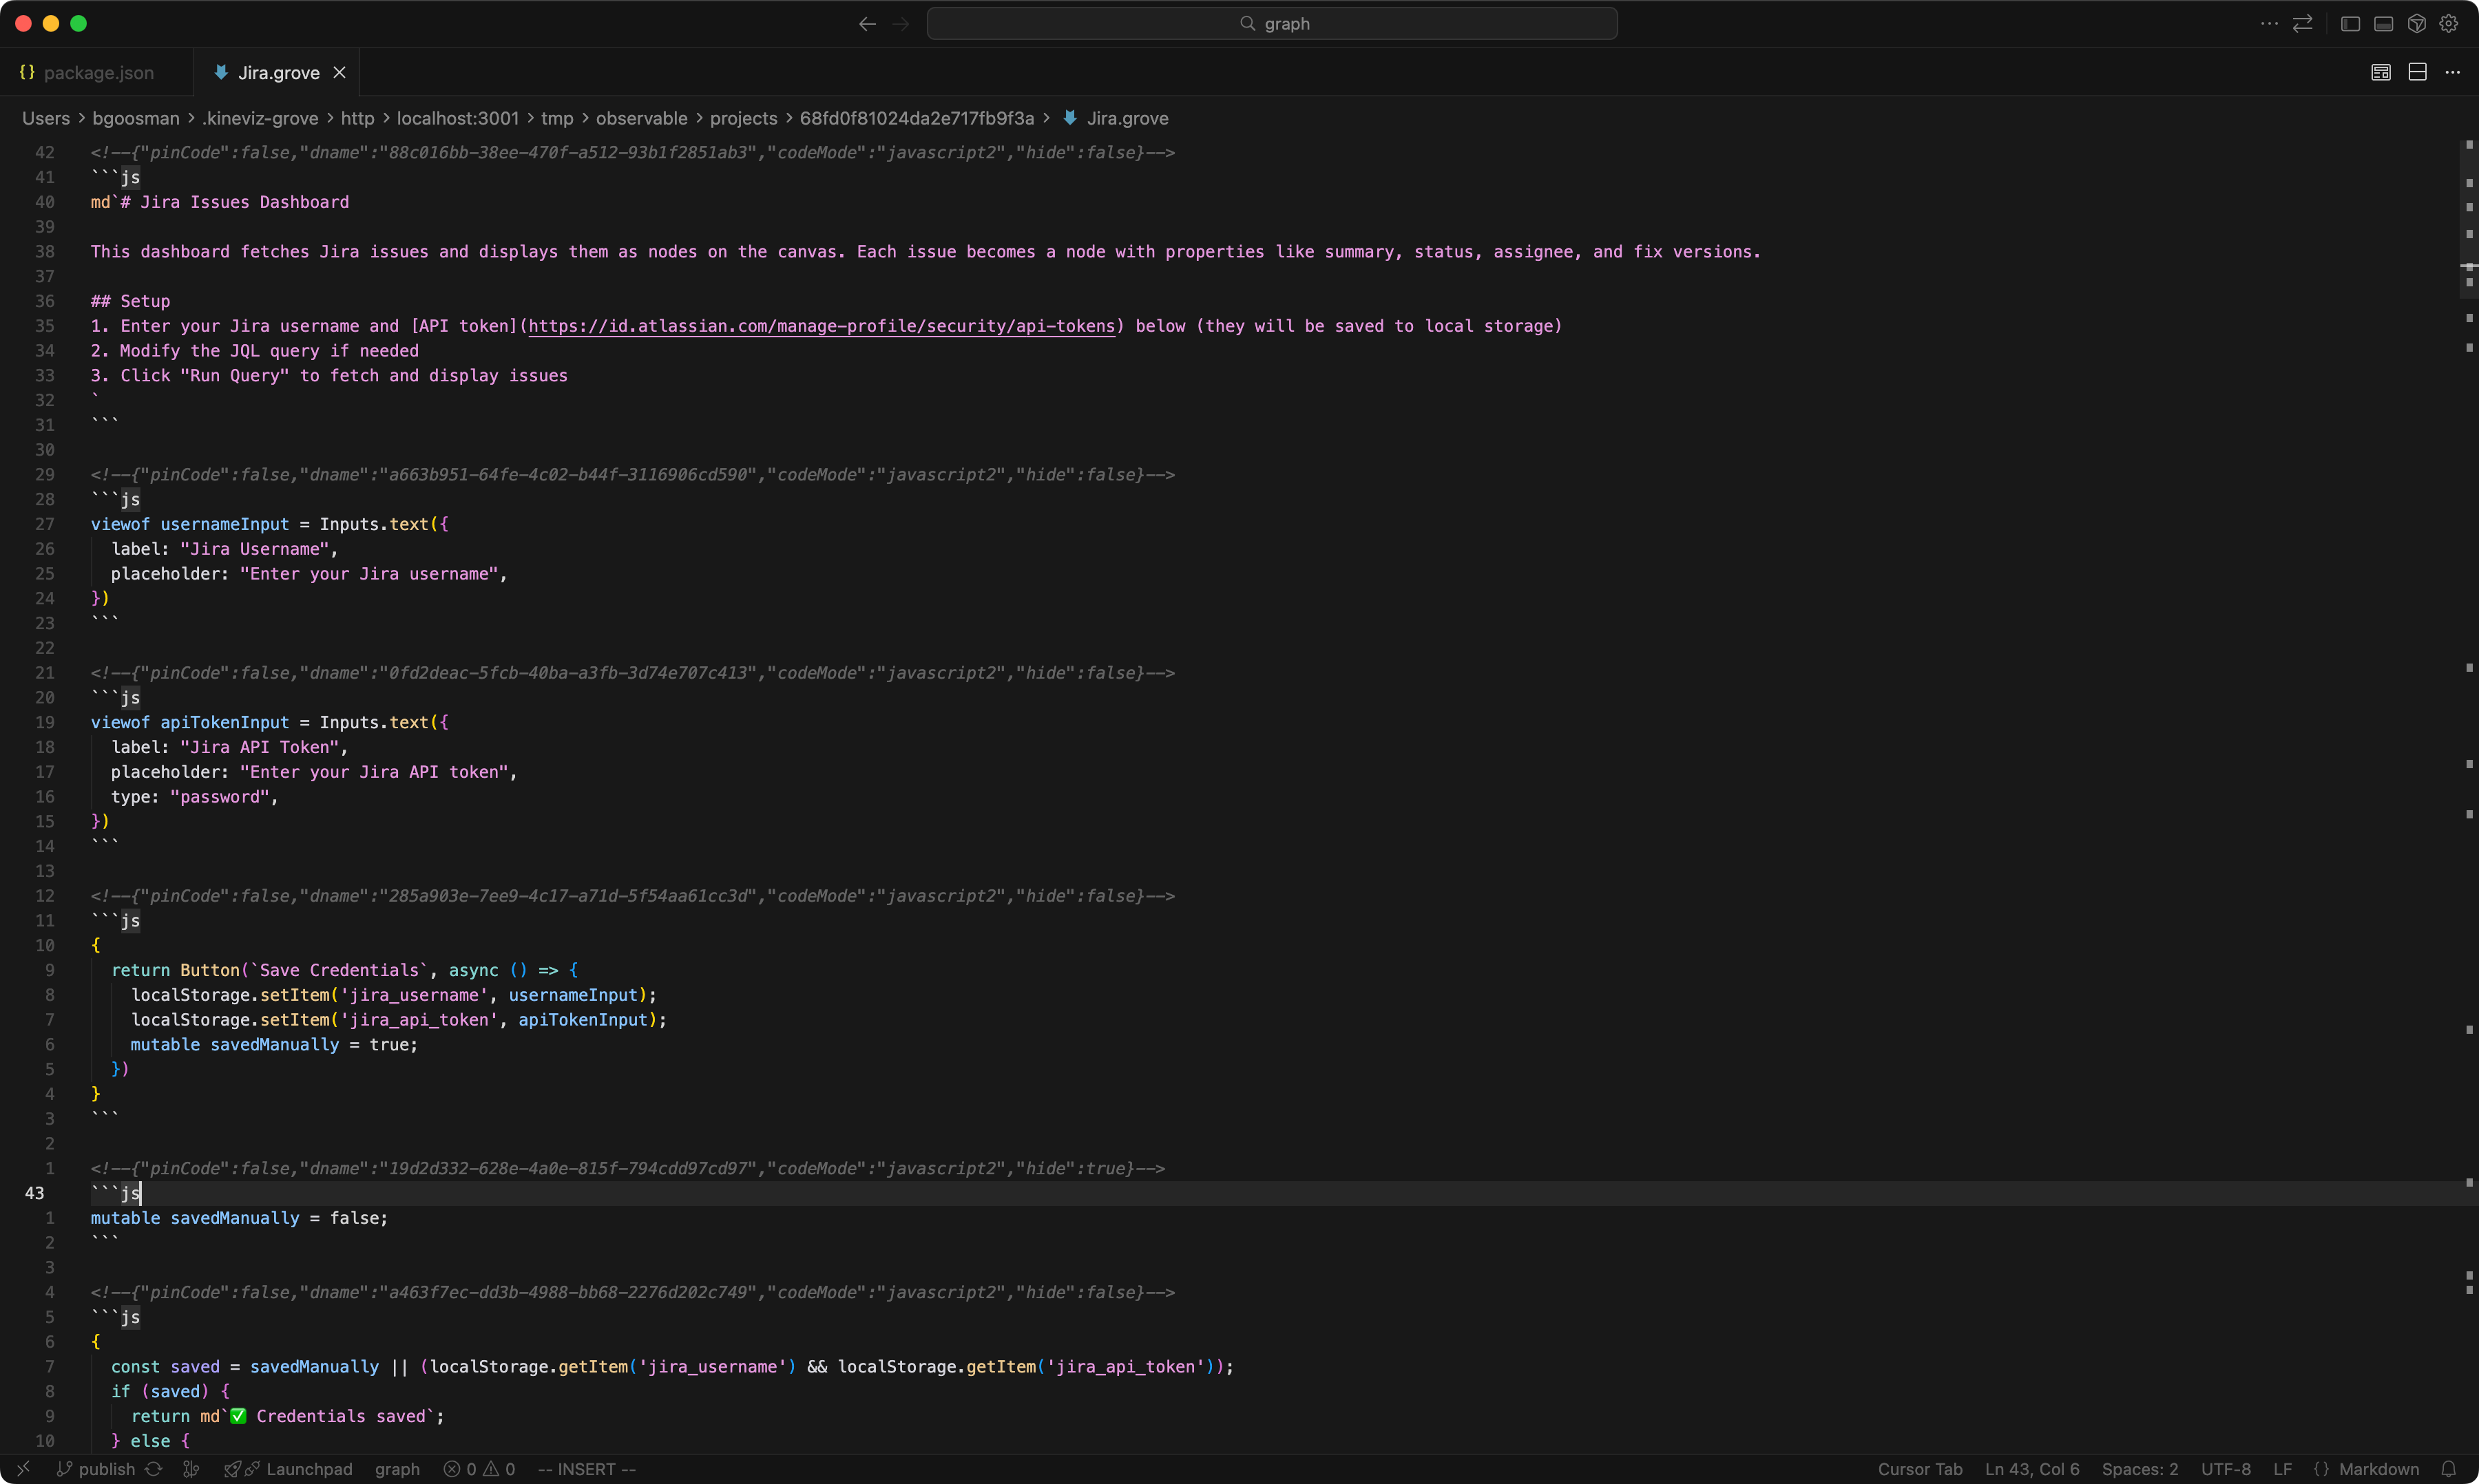
Task: Click the remote window icon in status bar
Action: 23,1469
